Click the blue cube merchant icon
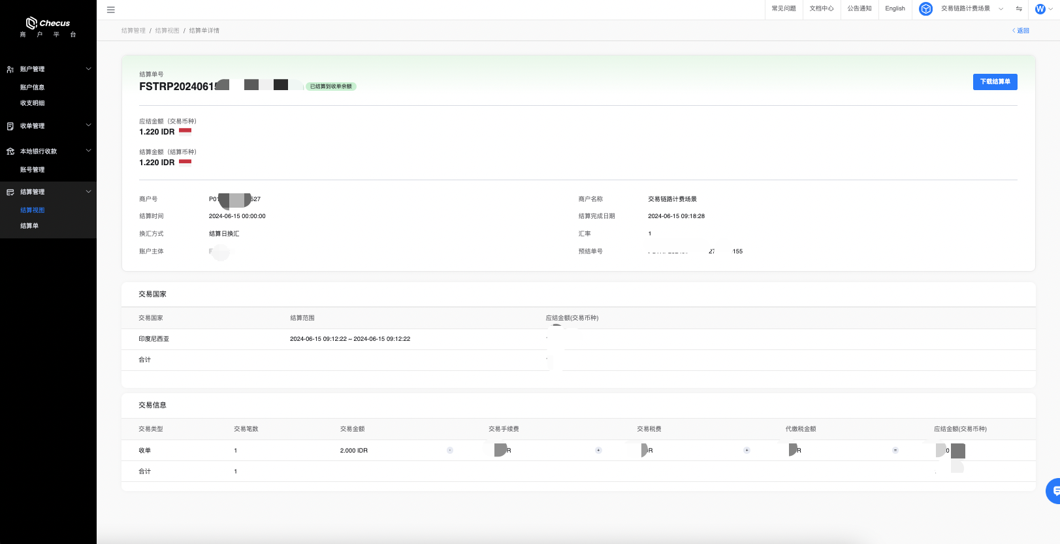 click(925, 9)
